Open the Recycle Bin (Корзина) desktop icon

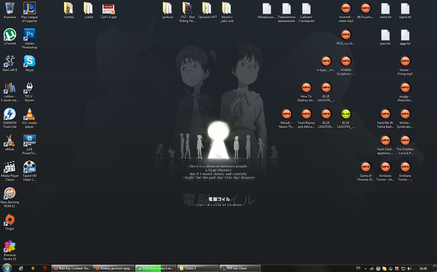[10, 10]
